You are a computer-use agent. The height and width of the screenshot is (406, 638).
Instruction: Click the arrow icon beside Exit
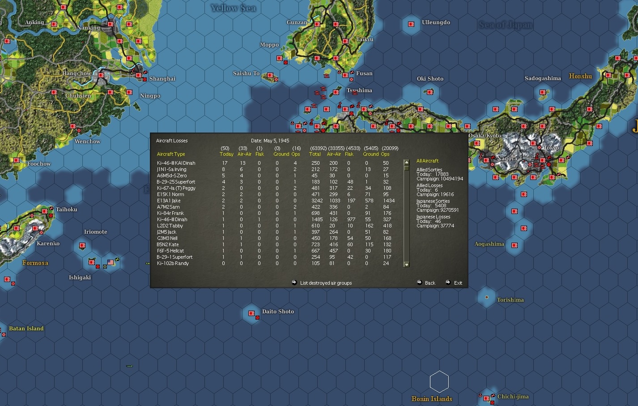tap(448, 282)
